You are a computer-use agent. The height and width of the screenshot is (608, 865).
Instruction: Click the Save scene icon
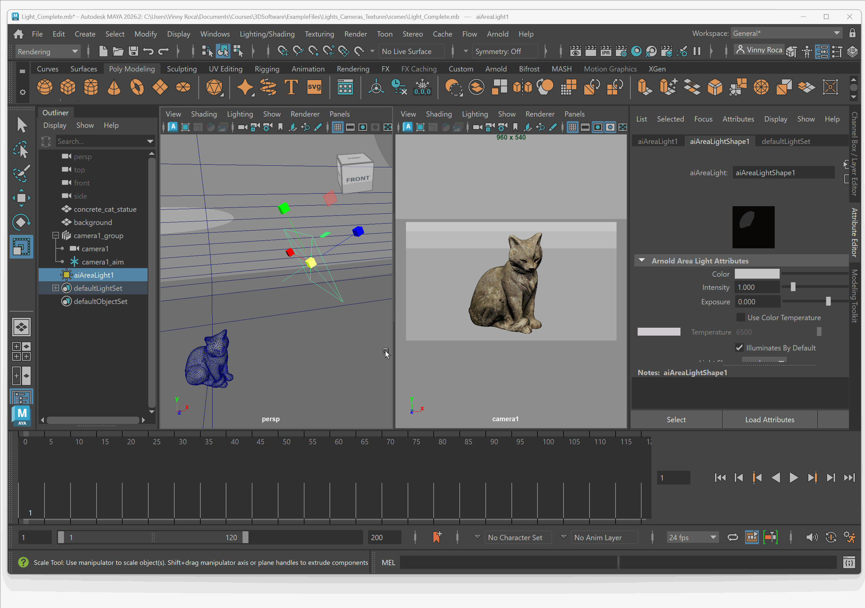(x=133, y=51)
